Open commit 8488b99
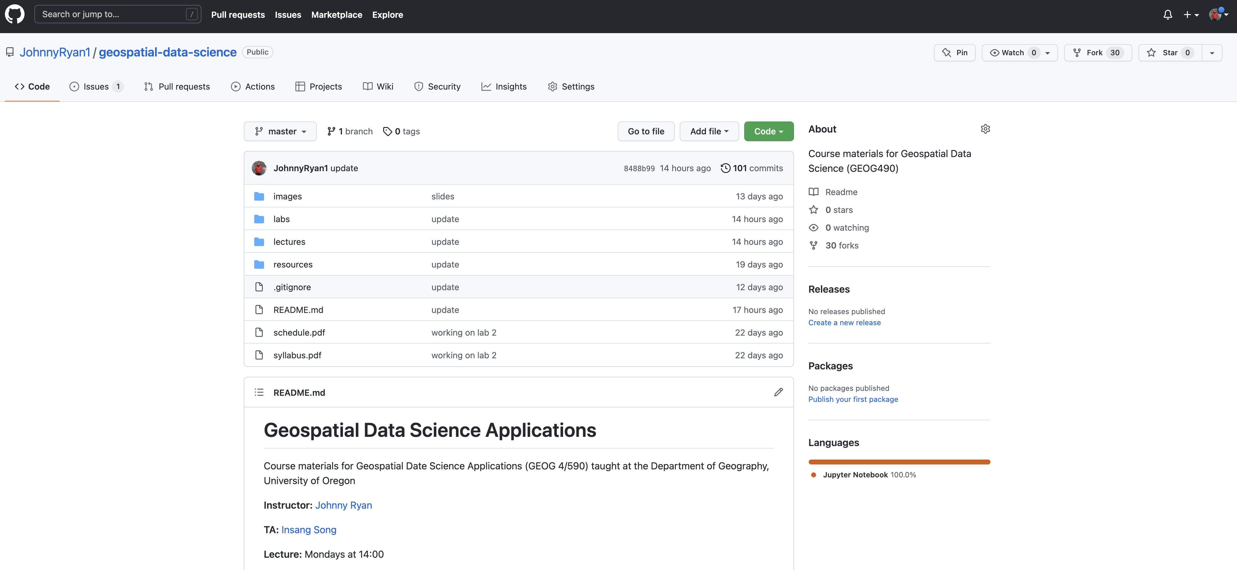The width and height of the screenshot is (1237, 570). [639, 168]
